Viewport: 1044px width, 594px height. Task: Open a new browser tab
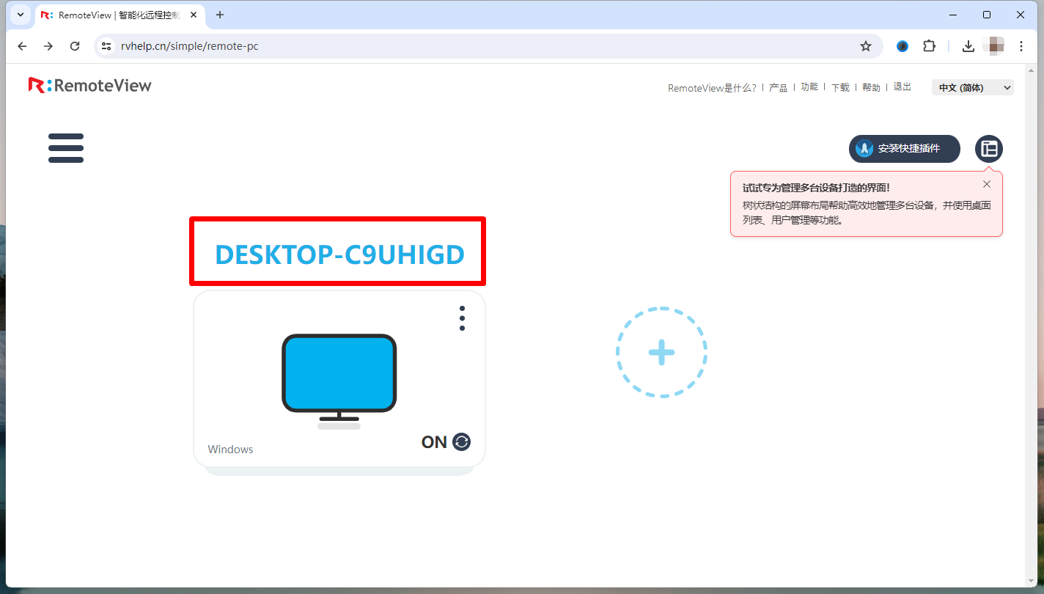click(x=219, y=15)
